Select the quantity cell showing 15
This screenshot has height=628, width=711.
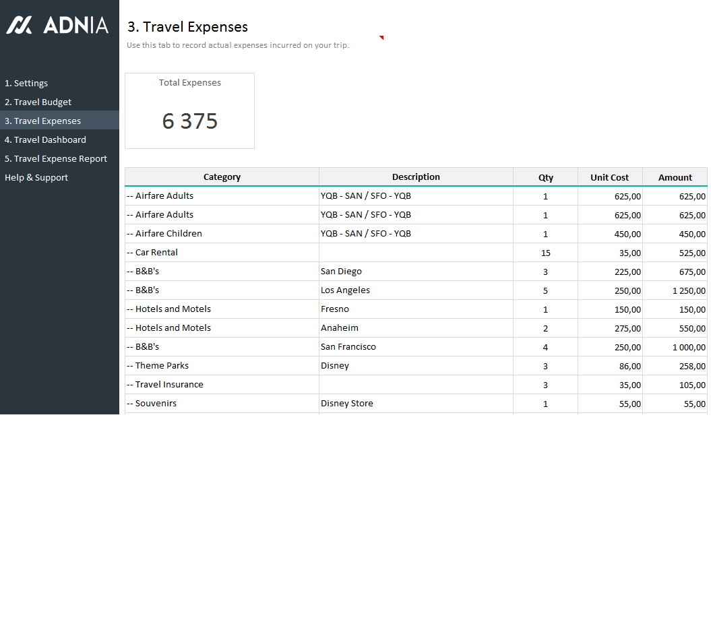(545, 253)
